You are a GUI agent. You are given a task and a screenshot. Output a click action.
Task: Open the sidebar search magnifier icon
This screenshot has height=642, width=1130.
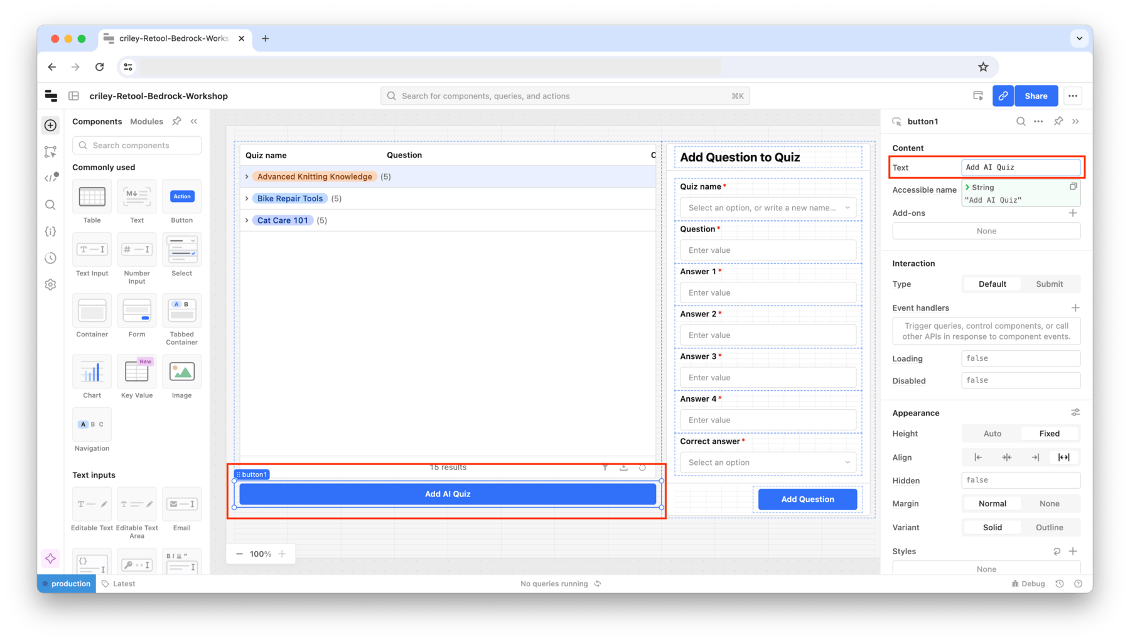pyautogui.click(x=51, y=205)
